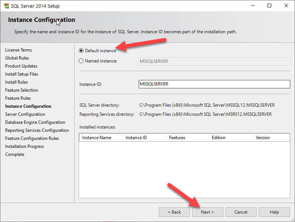
Task: Open the Install Setup Files step
Action: coord(22,74)
